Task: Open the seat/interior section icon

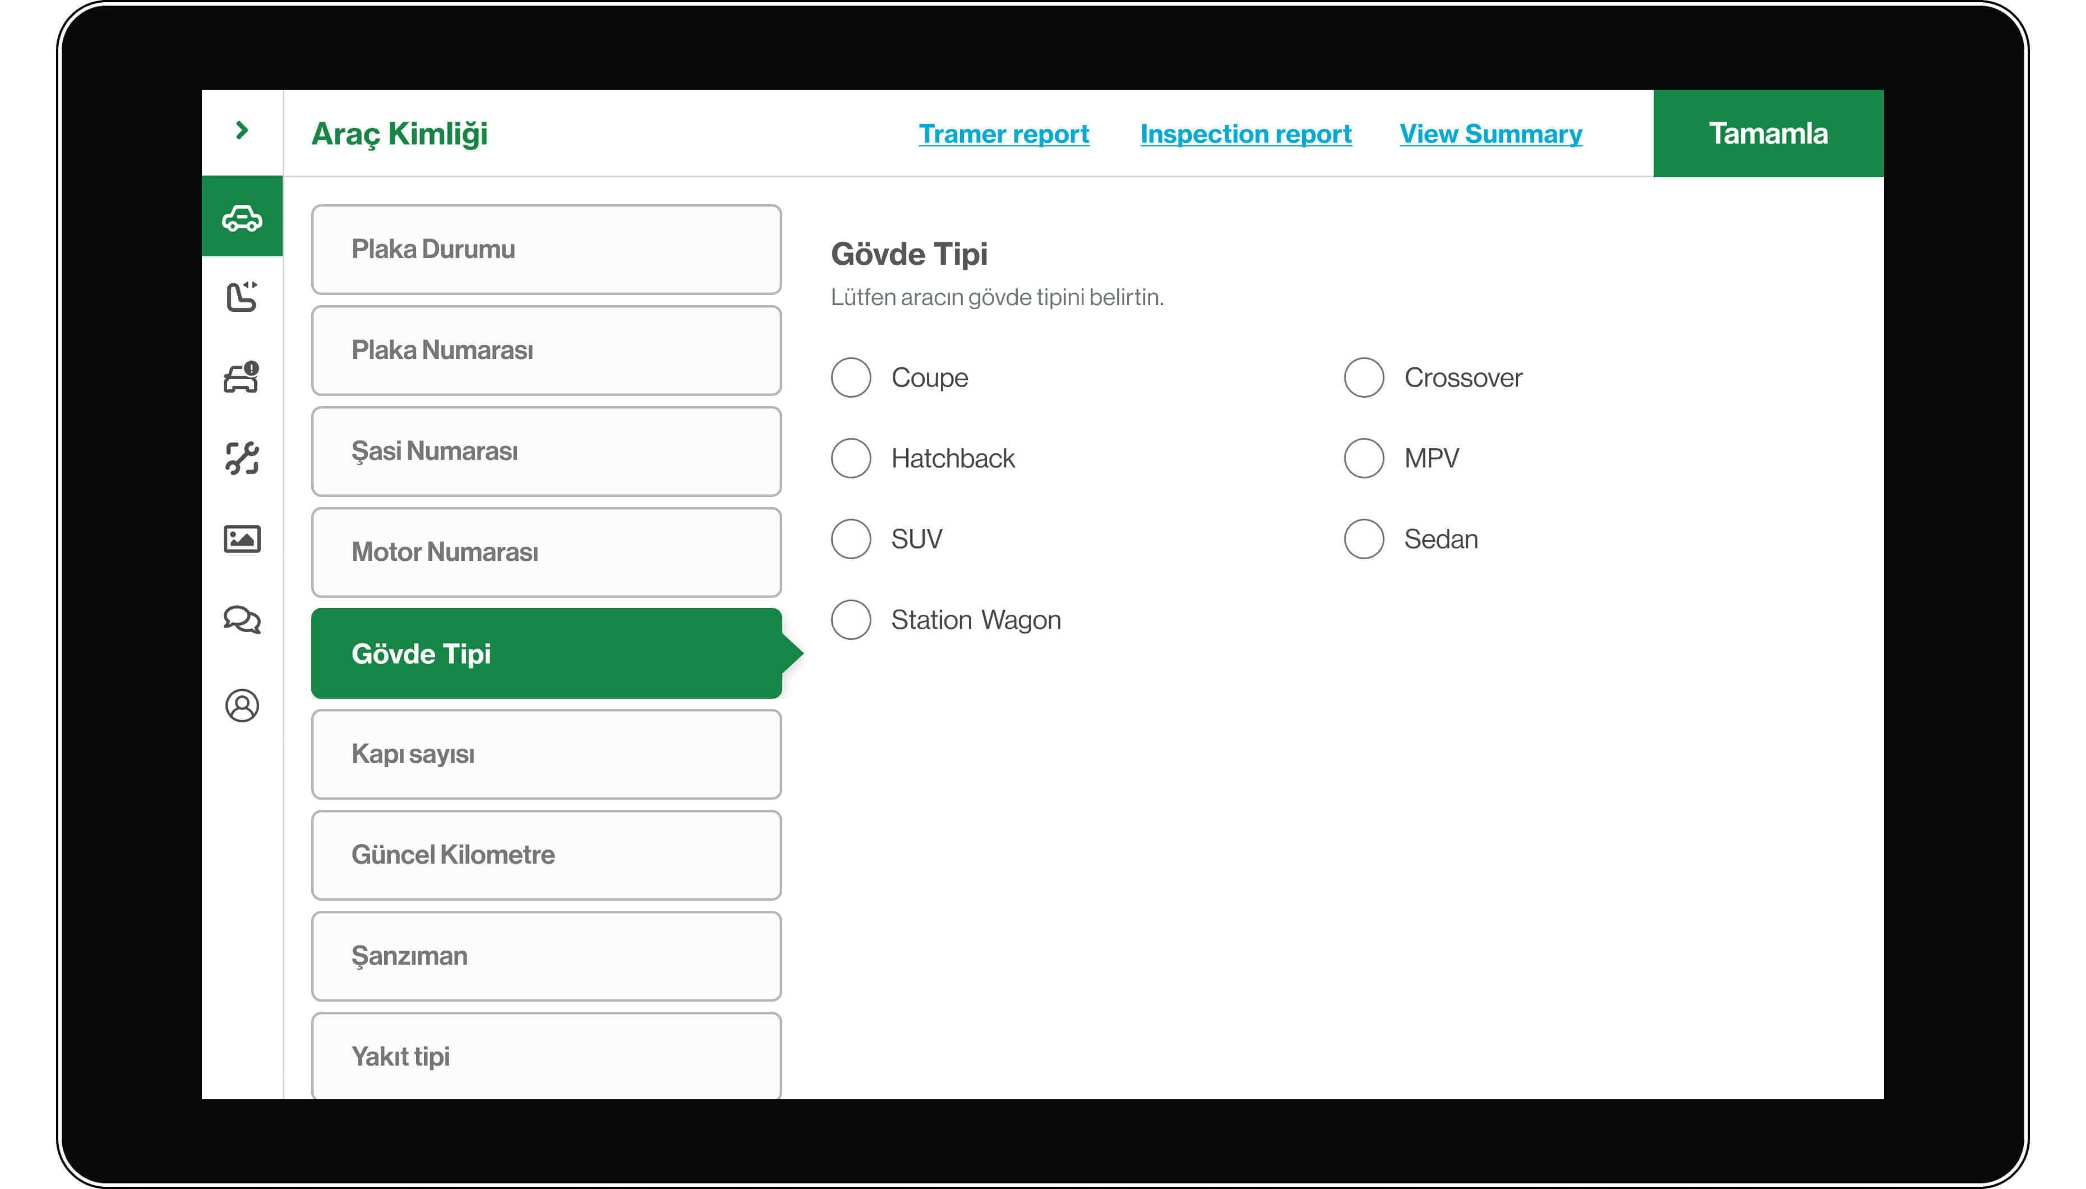Action: 242,297
